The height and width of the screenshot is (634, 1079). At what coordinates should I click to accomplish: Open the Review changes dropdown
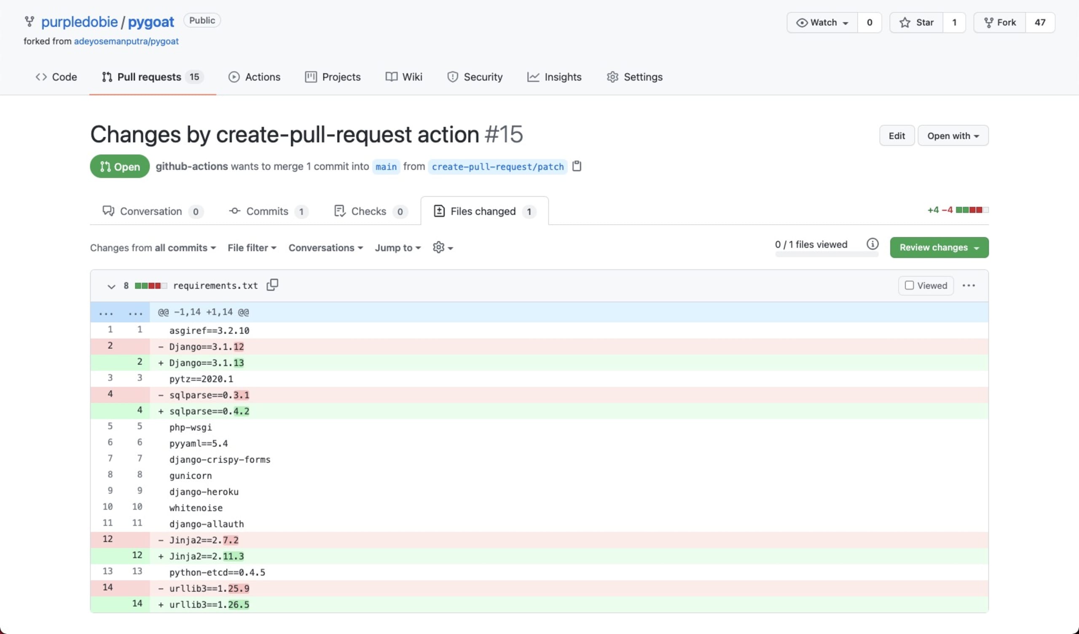coord(939,247)
